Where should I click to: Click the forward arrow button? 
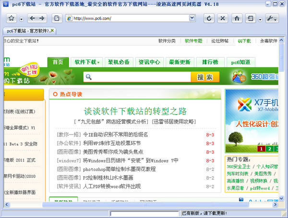[42, 19]
